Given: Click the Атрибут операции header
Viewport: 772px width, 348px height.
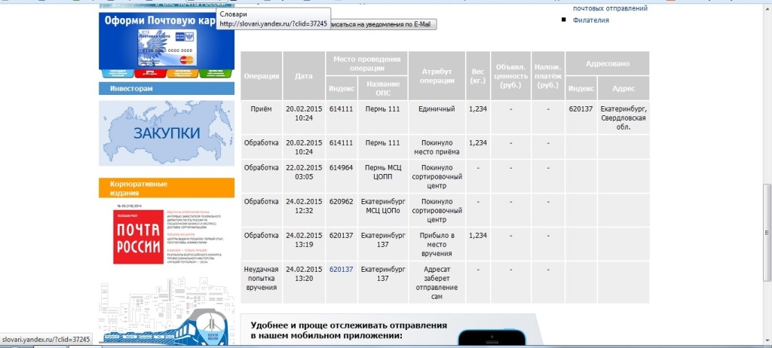Looking at the screenshot, I should (437, 76).
